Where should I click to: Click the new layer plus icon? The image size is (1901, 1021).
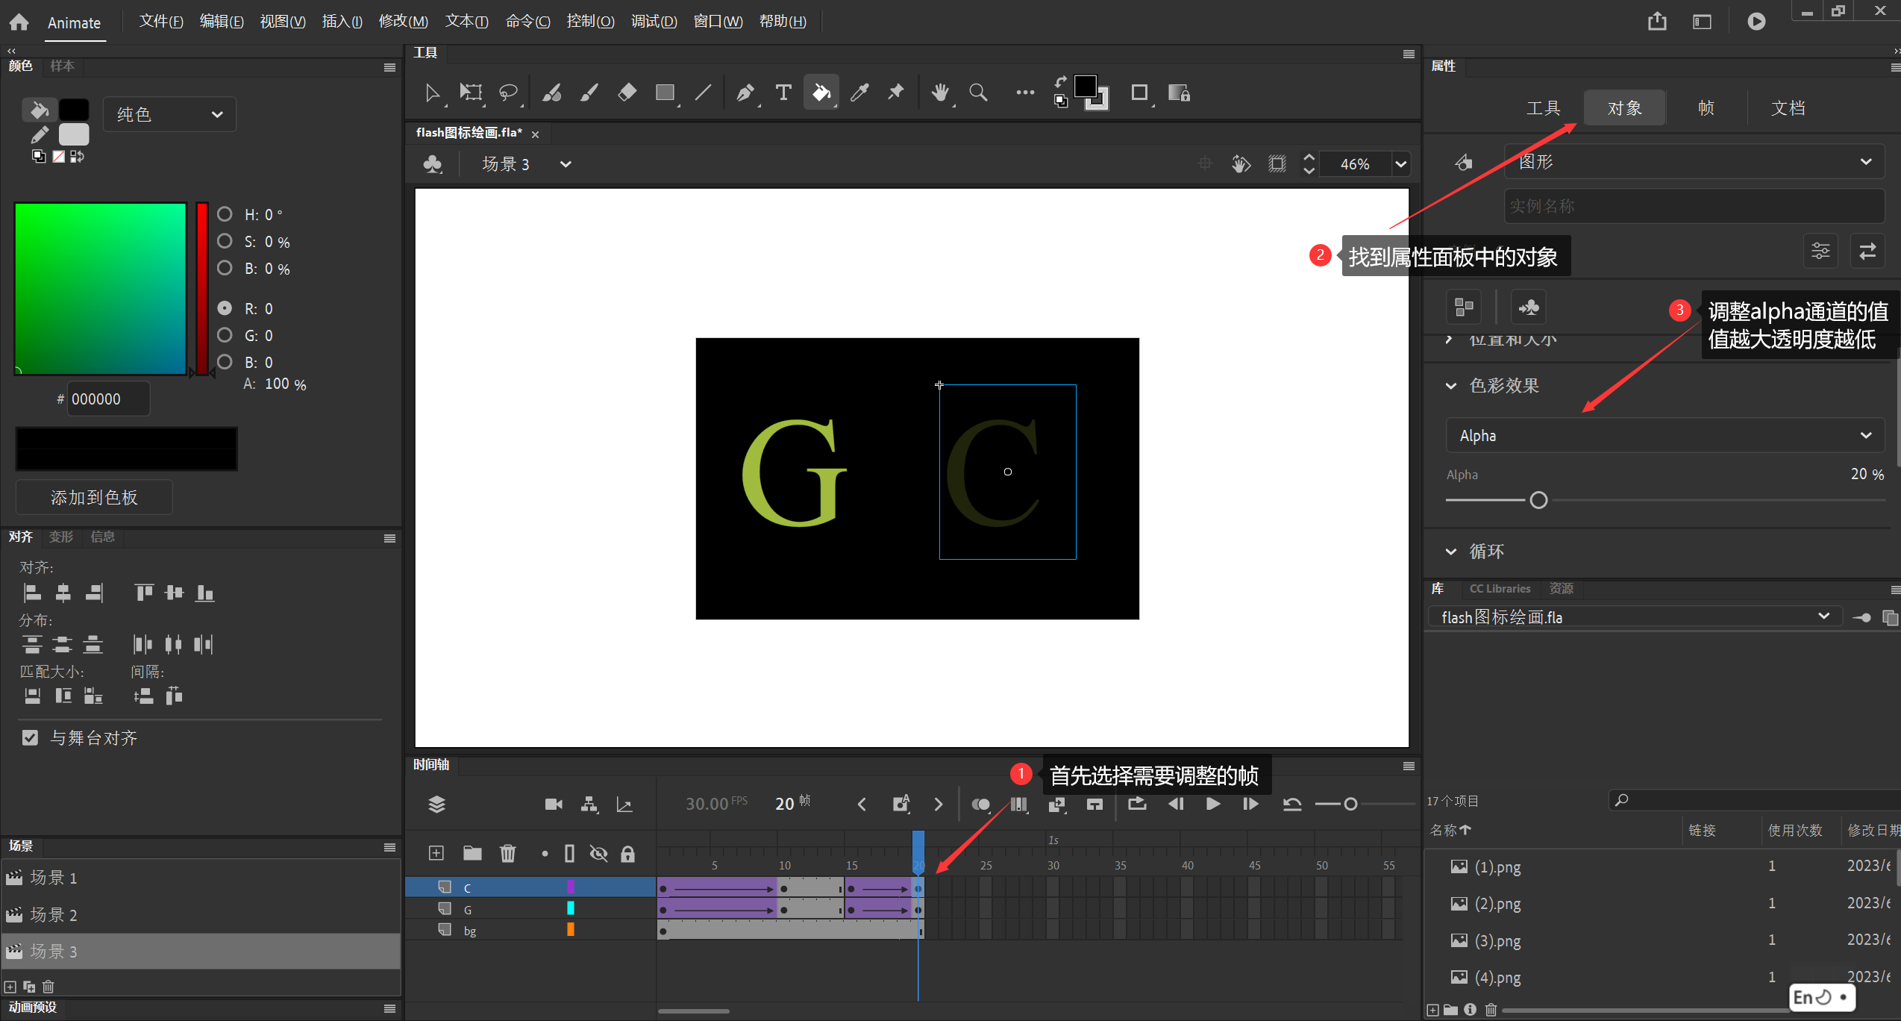pos(436,853)
